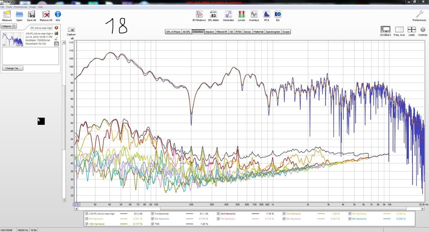This screenshot has height=232, width=429.
Task: Disable the THD trace checkbox
Action: [153, 224]
